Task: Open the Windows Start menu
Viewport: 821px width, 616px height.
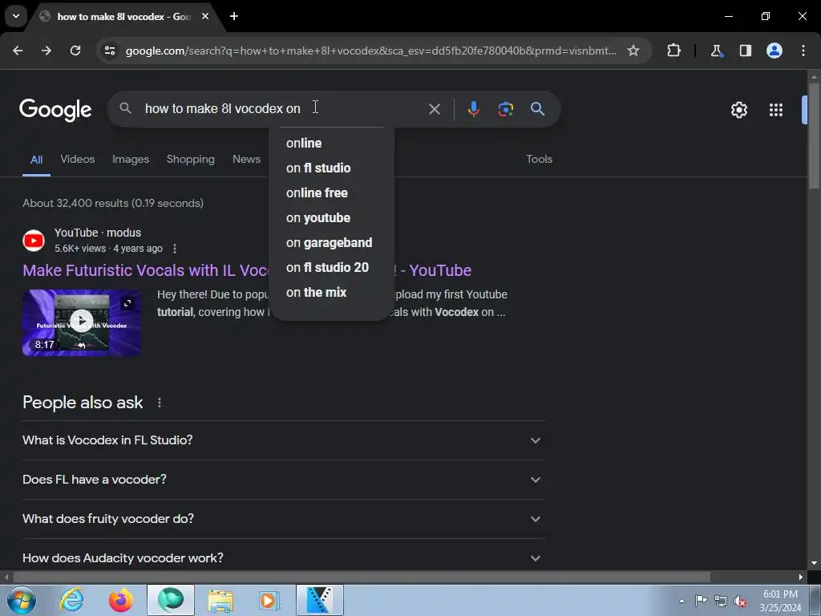Action: tap(20, 600)
